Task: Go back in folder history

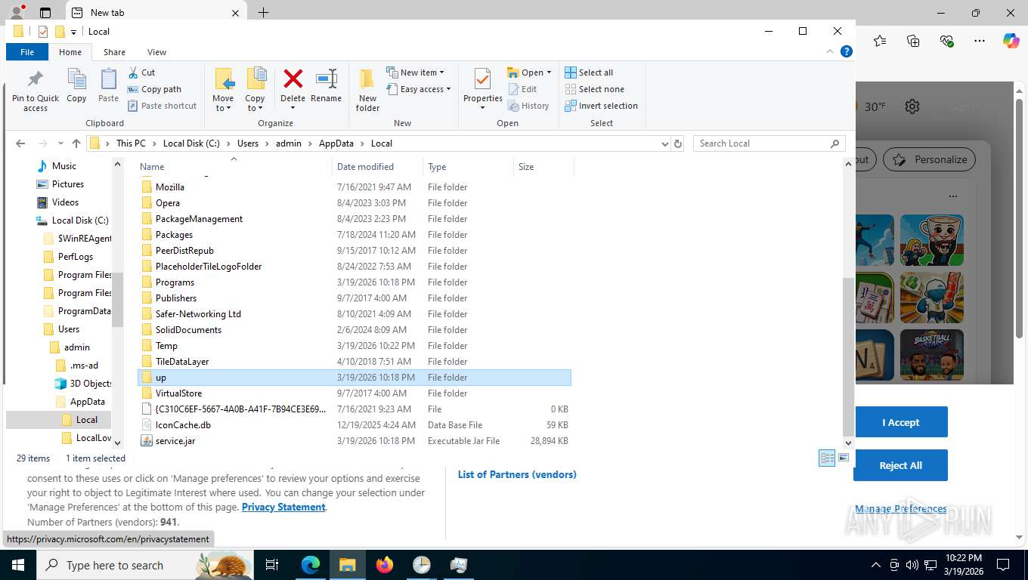Action: 20,143
